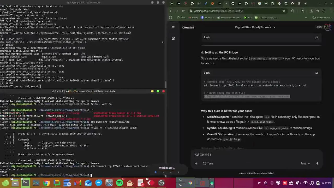Open Chrome downloads
The height and width of the screenshot is (188, 334).
click(x=311, y=11)
